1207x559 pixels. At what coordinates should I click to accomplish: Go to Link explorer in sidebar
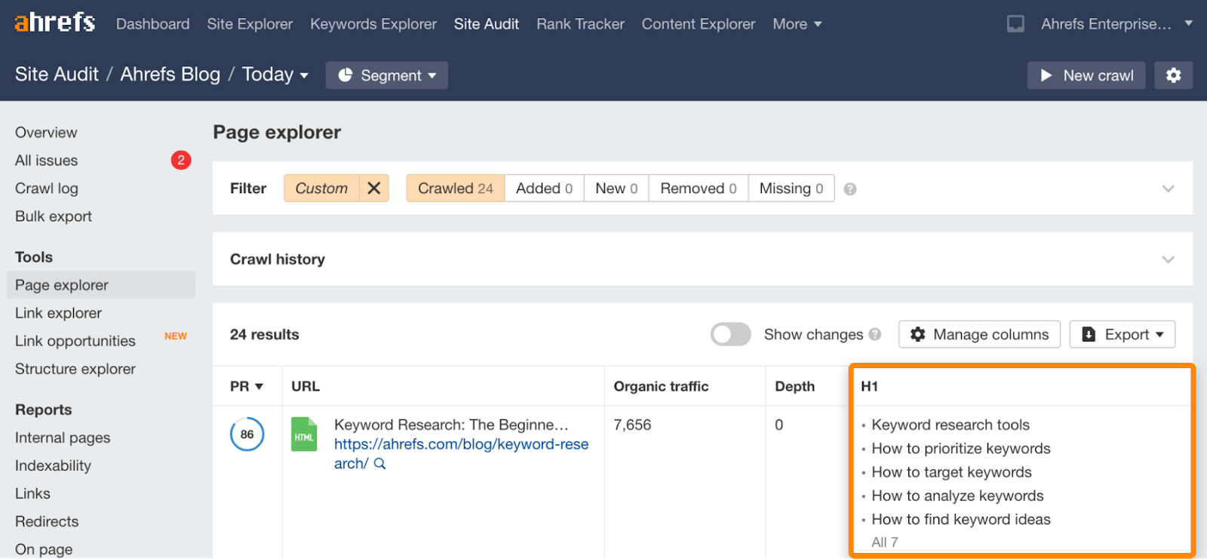(x=58, y=313)
